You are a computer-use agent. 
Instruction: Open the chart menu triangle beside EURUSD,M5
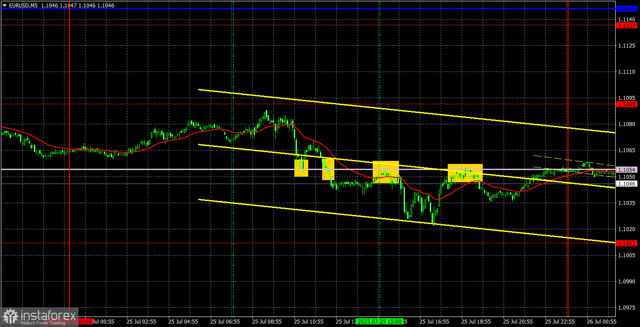point(5,5)
